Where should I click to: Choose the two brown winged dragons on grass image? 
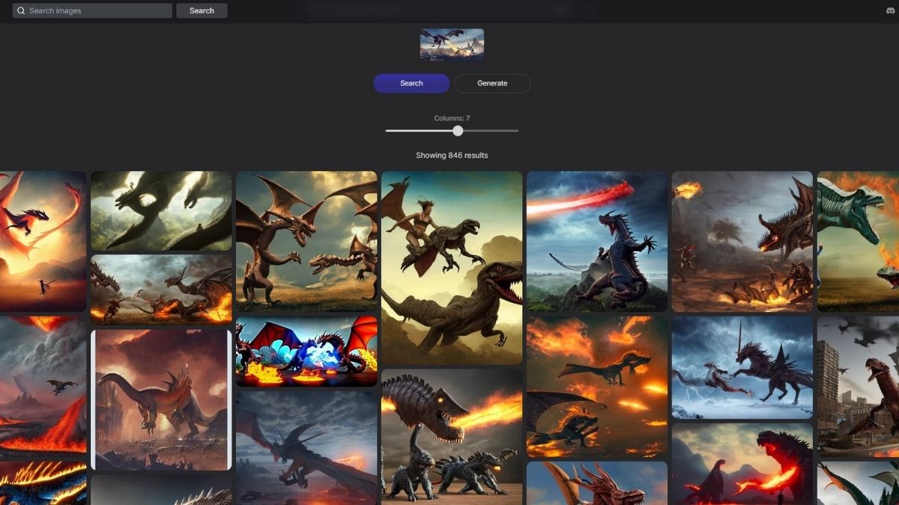[x=306, y=241]
